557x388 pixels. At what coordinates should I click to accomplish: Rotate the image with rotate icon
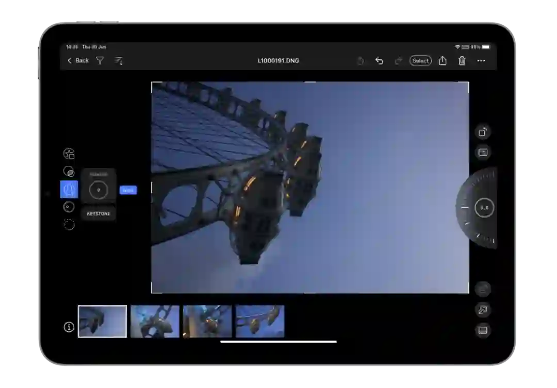(483, 132)
